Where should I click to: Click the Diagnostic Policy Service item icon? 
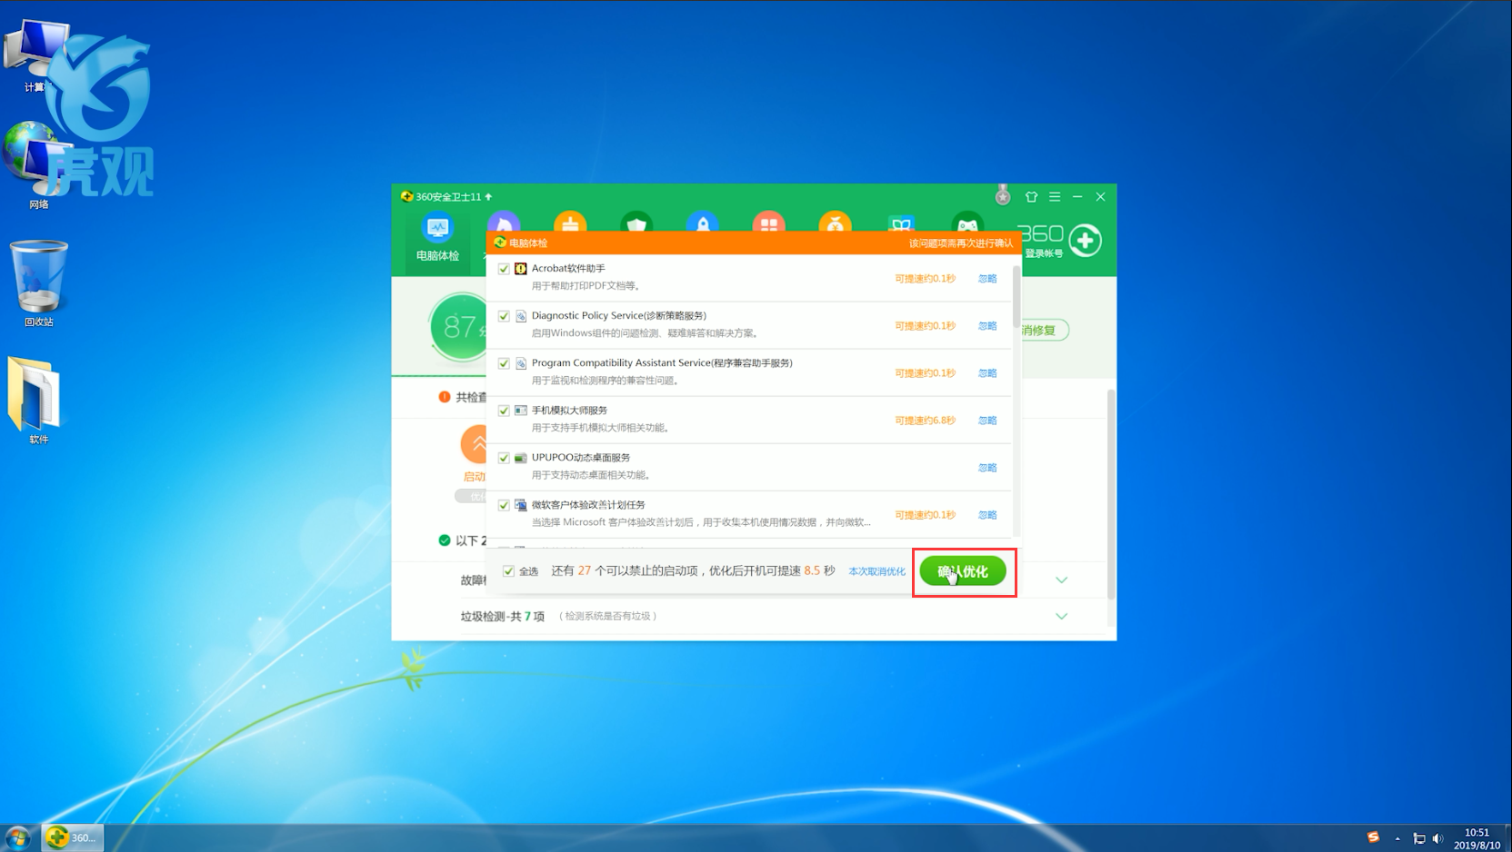521,316
